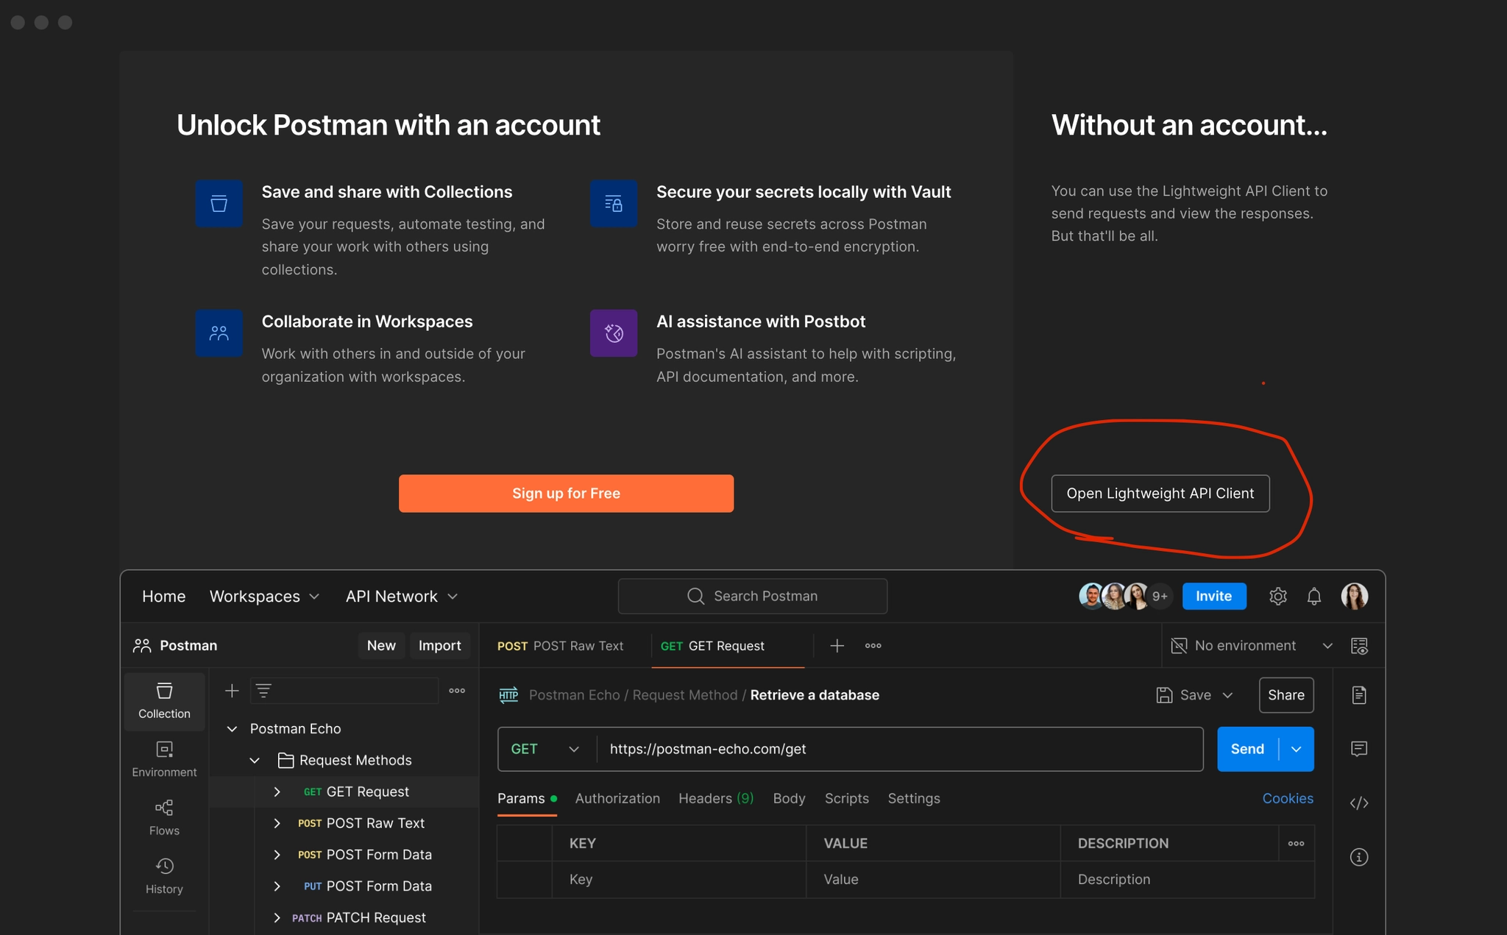Open the documentation icon in right sidebar
The height and width of the screenshot is (935, 1507).
coord(1358,694)
